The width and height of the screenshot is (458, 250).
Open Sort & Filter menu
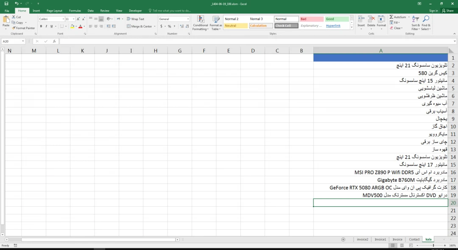[415, 23]
